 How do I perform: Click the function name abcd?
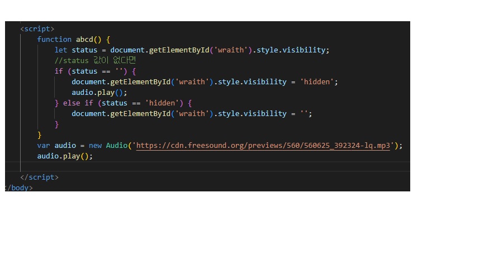[84, 40]
